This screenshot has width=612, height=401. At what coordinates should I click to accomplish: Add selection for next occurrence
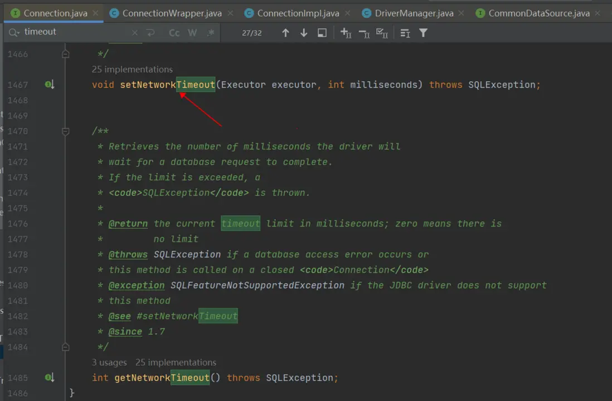346,33
